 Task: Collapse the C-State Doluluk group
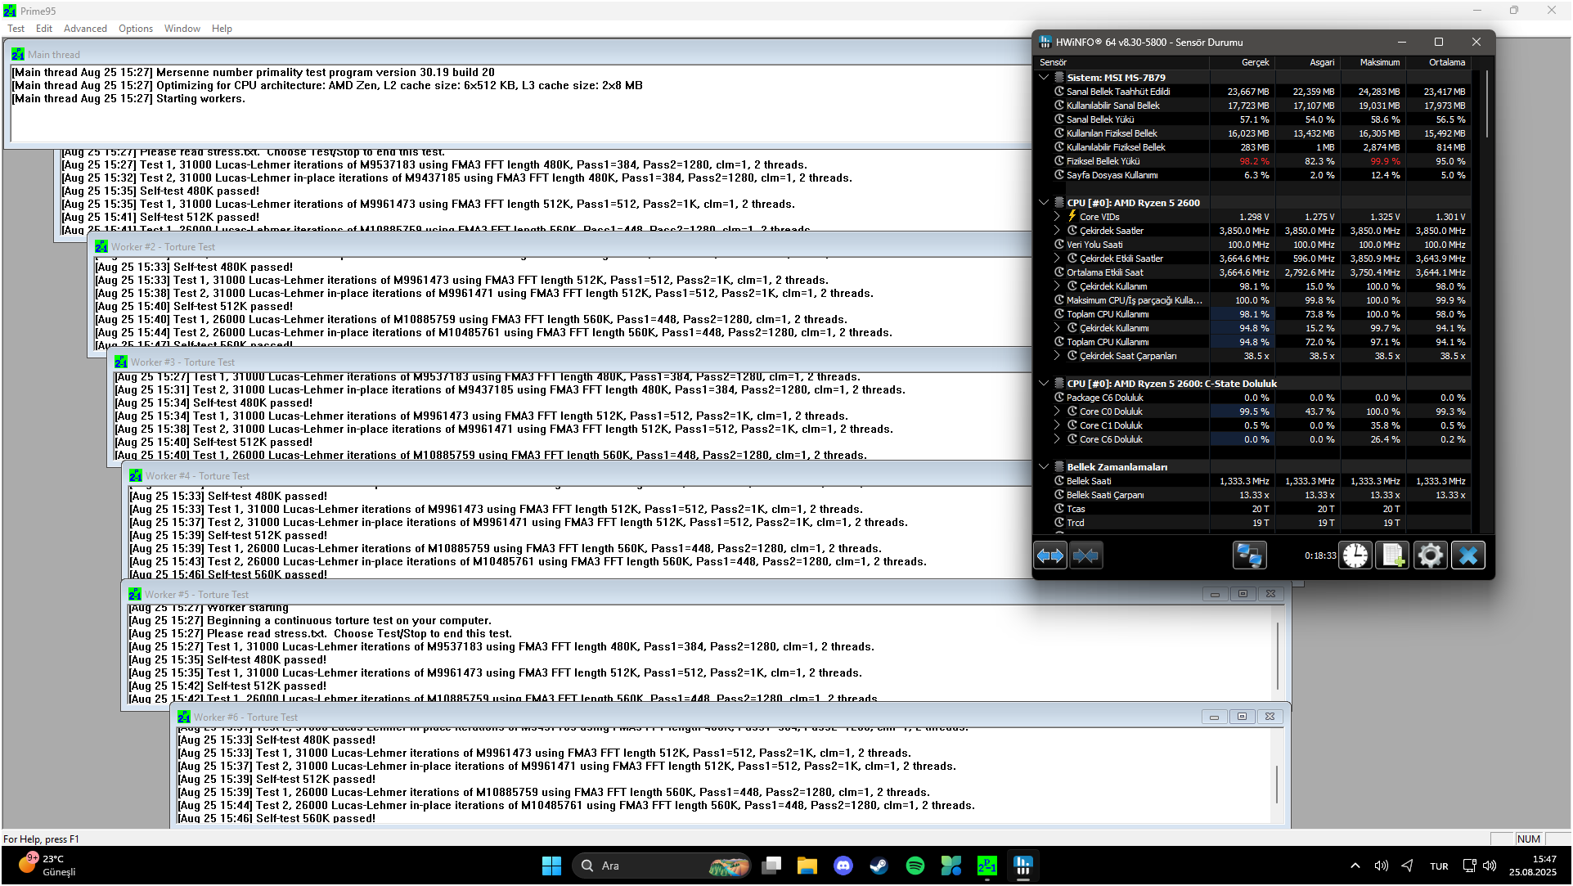[x=1044, y=384]
